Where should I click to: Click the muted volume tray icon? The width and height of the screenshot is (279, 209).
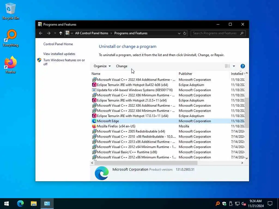[244, 204]
